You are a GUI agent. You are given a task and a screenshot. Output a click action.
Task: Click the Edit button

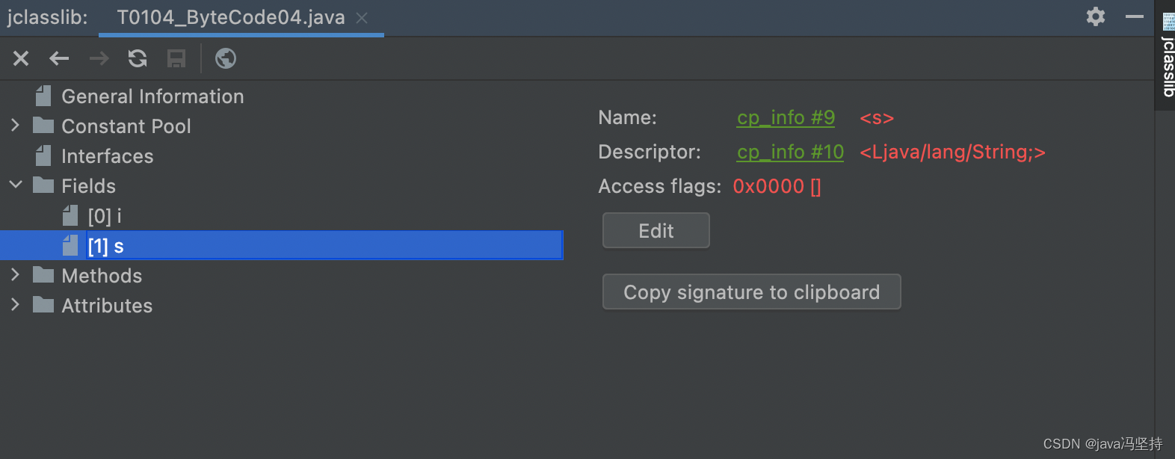pos(656,230)
